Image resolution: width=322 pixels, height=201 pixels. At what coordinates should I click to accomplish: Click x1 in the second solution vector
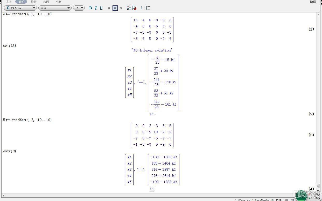pos(129,157)
